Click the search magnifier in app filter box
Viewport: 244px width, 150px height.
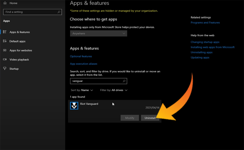coord(124,81)
